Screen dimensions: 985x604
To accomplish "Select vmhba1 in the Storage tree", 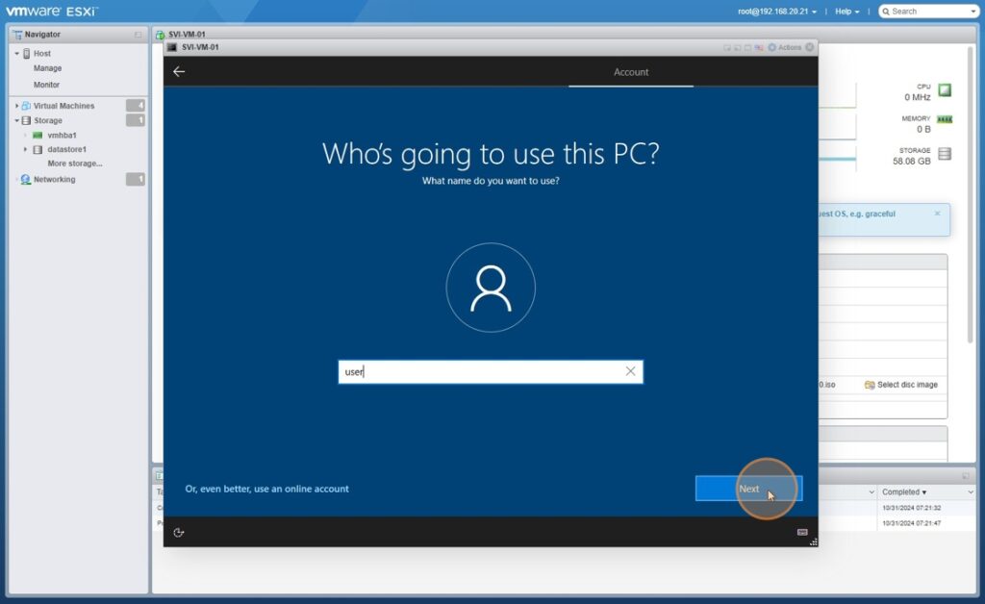I will click(63, 135).
